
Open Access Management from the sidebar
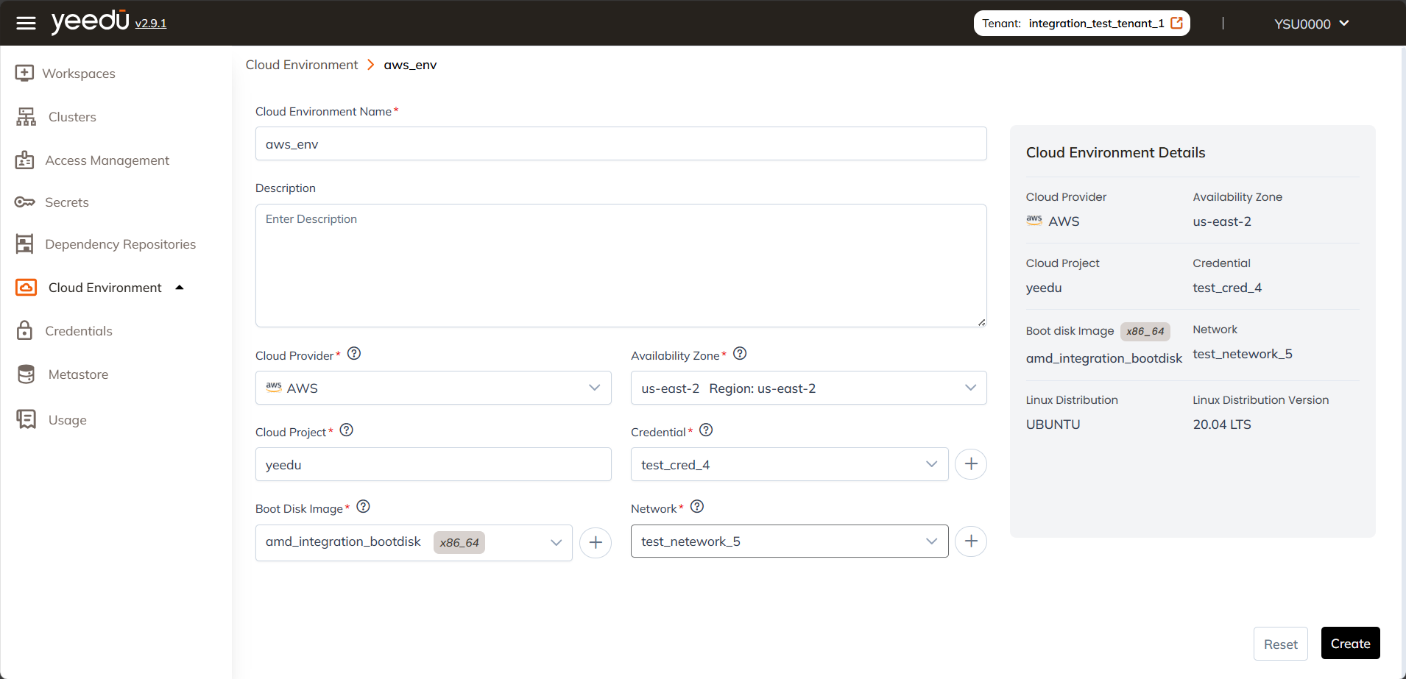coord(107,160)
